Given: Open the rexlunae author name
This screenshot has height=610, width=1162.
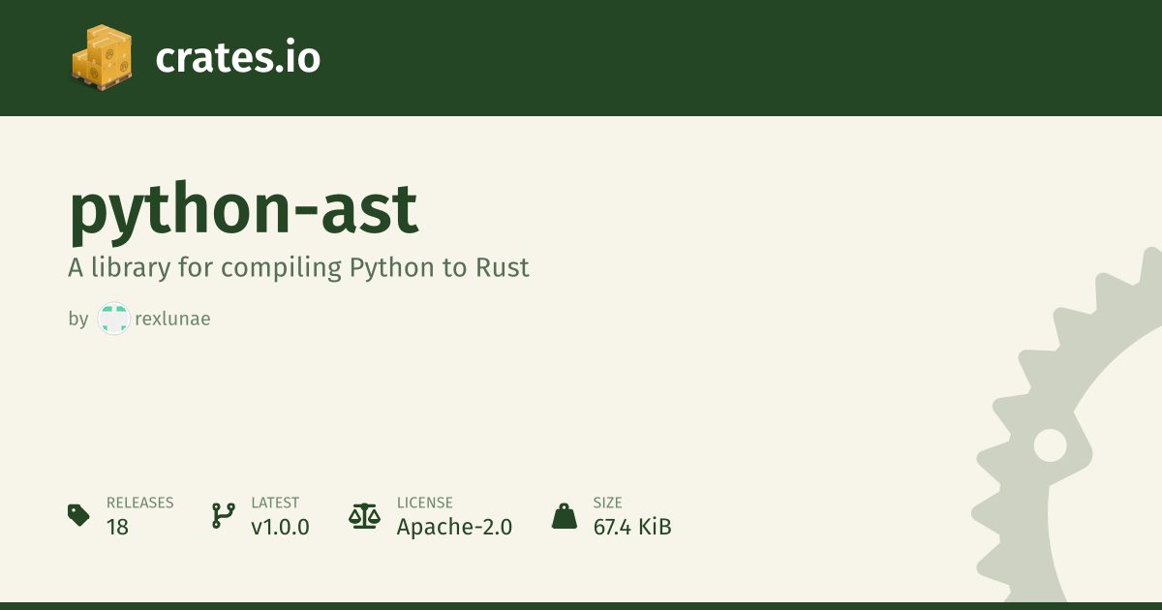Looking at the screenshot, I should [x=172, y=319].
